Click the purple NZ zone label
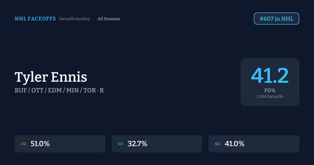 coord(217,144)
